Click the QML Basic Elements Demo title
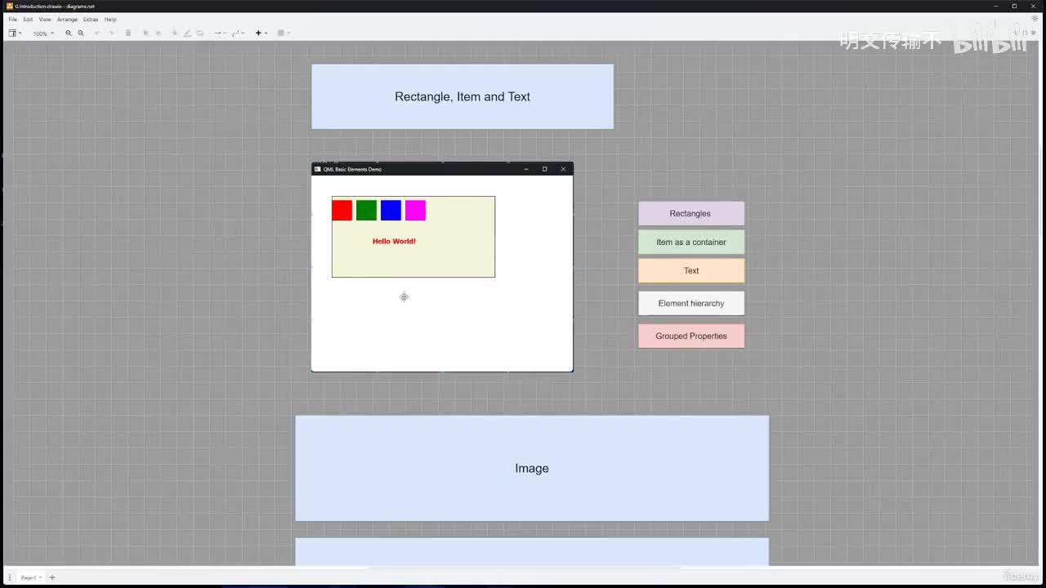Screen dimensions: 1046x588 coord(352,169)
